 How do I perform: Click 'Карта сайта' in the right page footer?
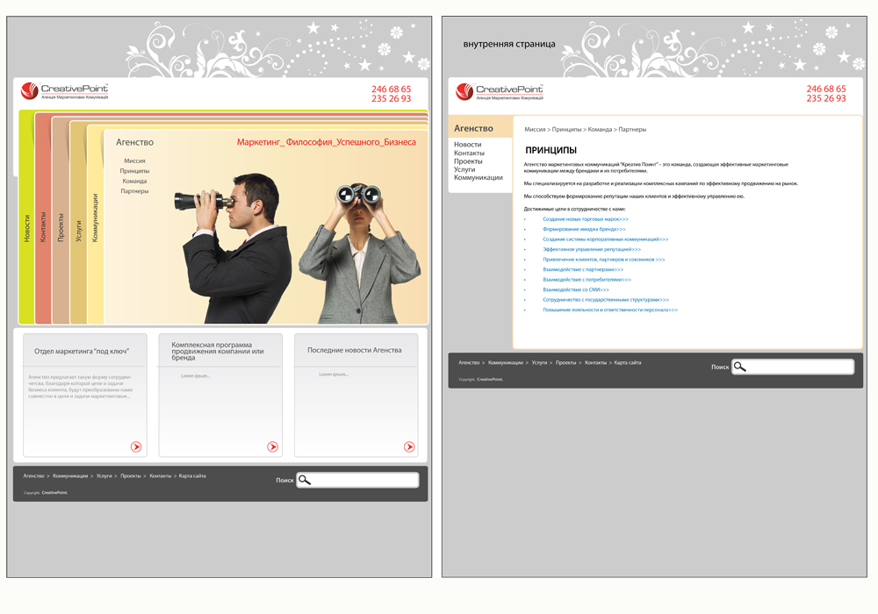tap(628, 363)
